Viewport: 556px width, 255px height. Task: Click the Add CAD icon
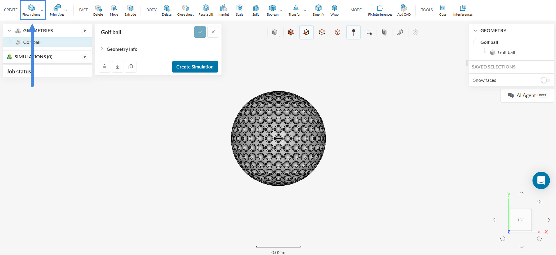(404, 10)
